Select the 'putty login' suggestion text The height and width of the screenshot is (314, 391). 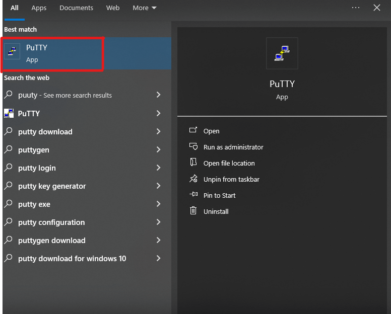point(37,168)
